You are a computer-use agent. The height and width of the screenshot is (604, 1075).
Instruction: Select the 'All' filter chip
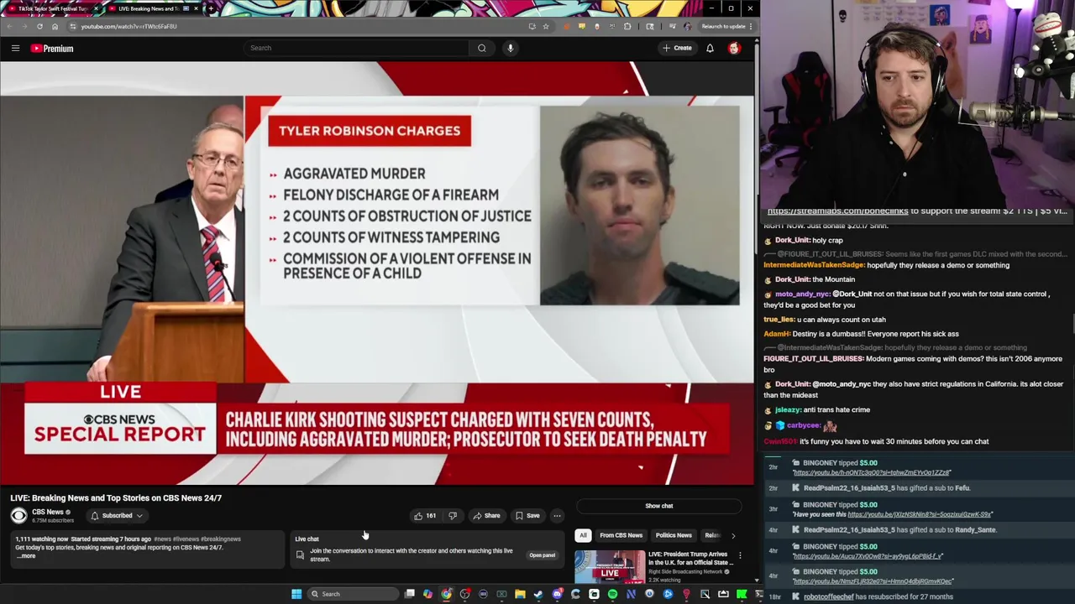(x=583, y=535)
